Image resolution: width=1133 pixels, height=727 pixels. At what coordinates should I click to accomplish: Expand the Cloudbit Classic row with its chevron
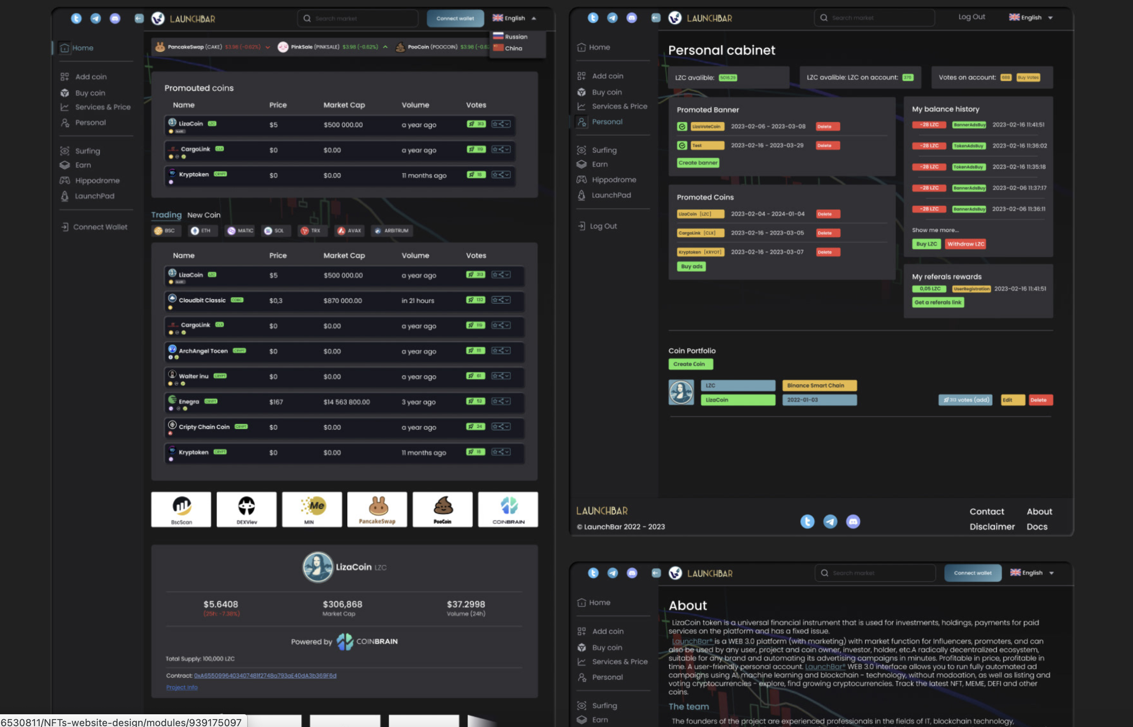pyautogui.click(x=507, y=300)
